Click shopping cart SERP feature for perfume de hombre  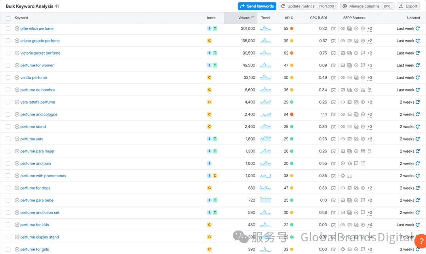coord(369,90)
